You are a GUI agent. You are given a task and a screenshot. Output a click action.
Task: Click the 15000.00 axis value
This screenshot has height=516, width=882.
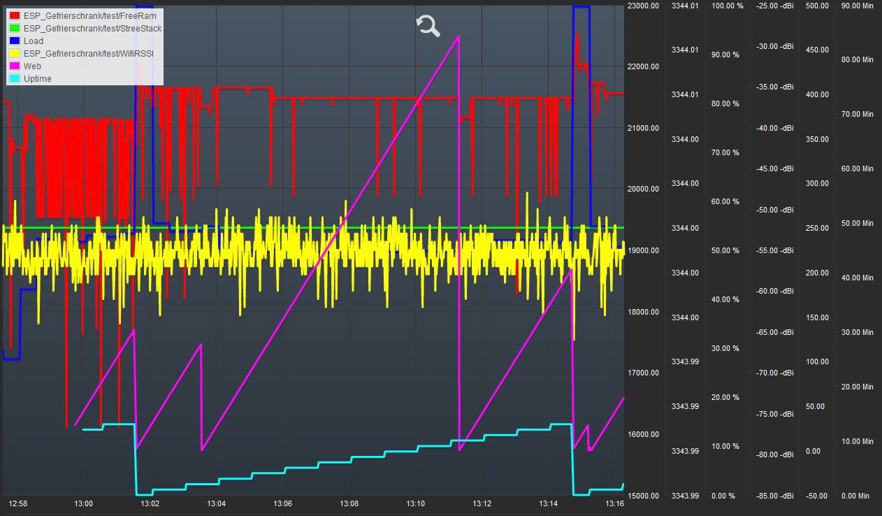click(644, 496)
